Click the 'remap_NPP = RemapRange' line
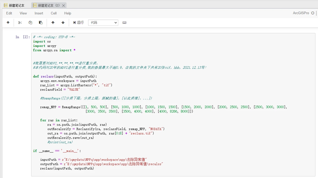The image size is (318, 178). tap(163, 107)
